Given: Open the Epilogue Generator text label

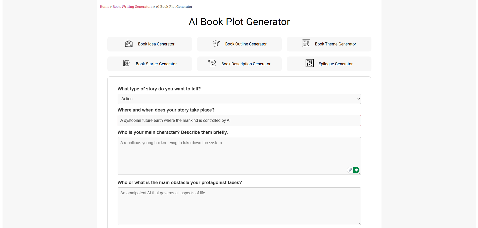Looking at the screenshot, I should (335, 64).
